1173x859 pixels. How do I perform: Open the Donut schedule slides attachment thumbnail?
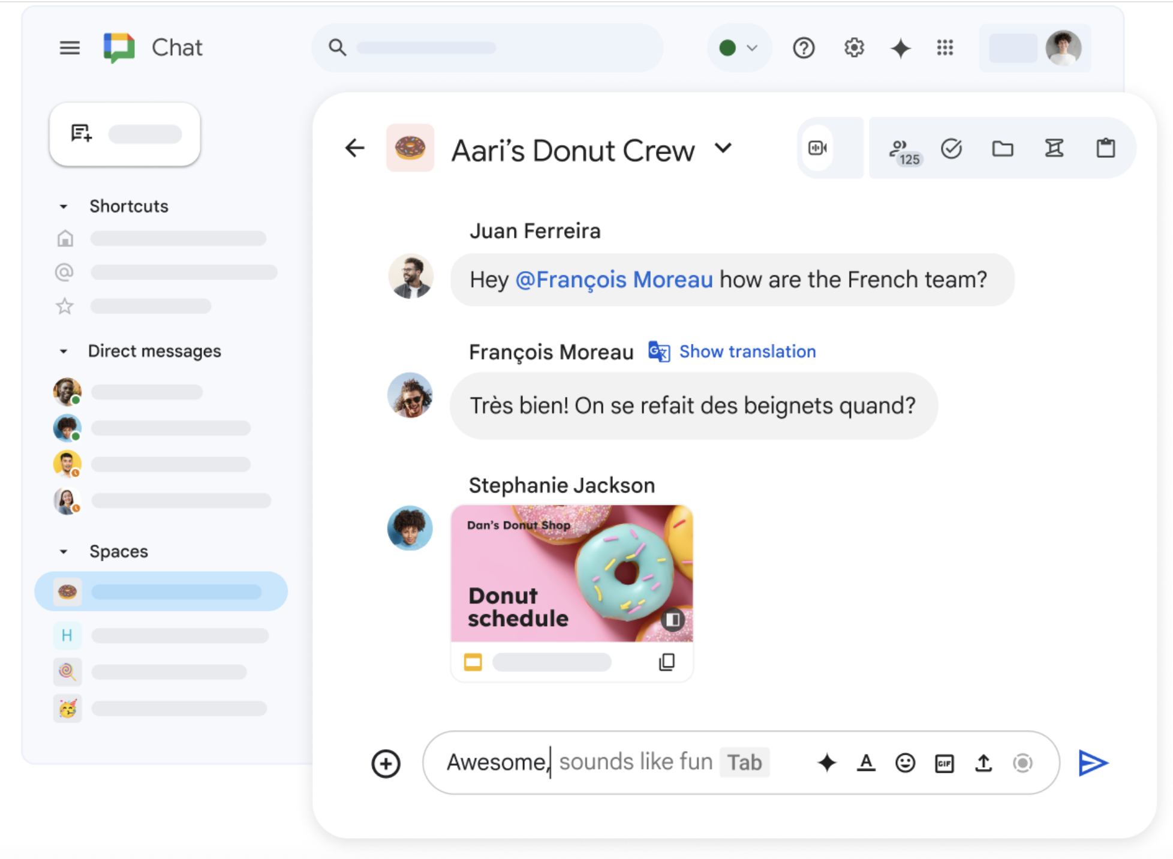click(571, 573)
